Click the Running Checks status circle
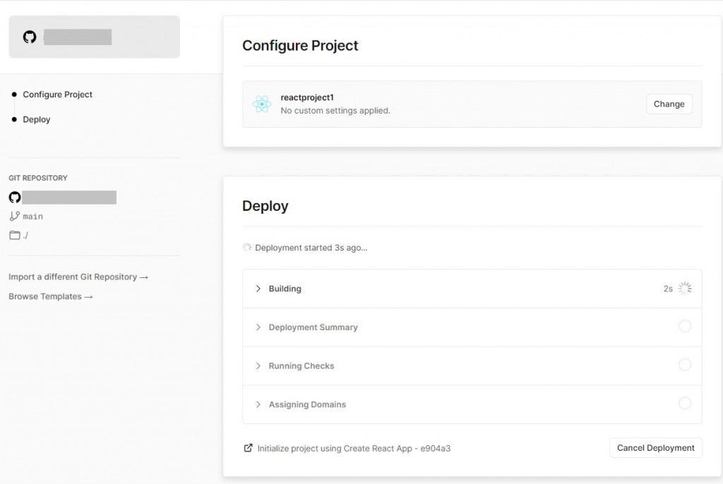Viewport: 723px width, 484px height. click(684, 365)
